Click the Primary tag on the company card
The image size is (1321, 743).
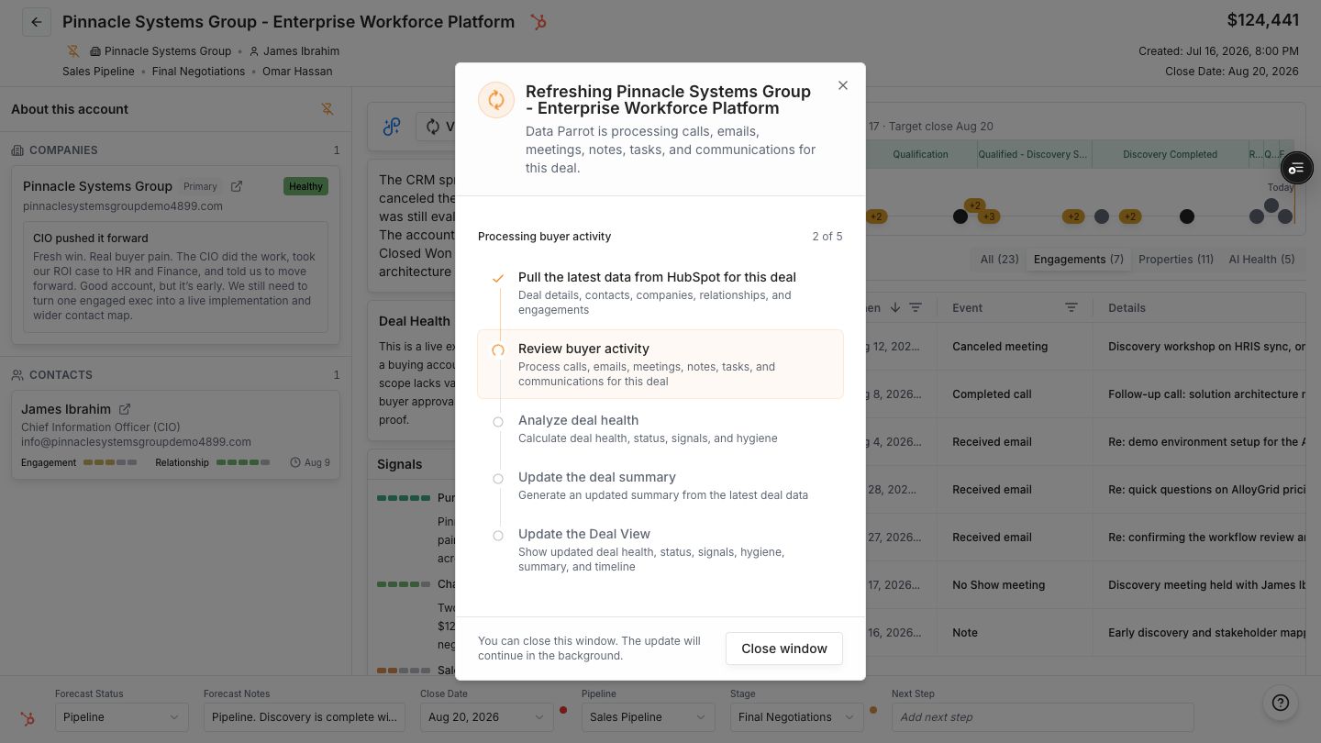[200, 186]
